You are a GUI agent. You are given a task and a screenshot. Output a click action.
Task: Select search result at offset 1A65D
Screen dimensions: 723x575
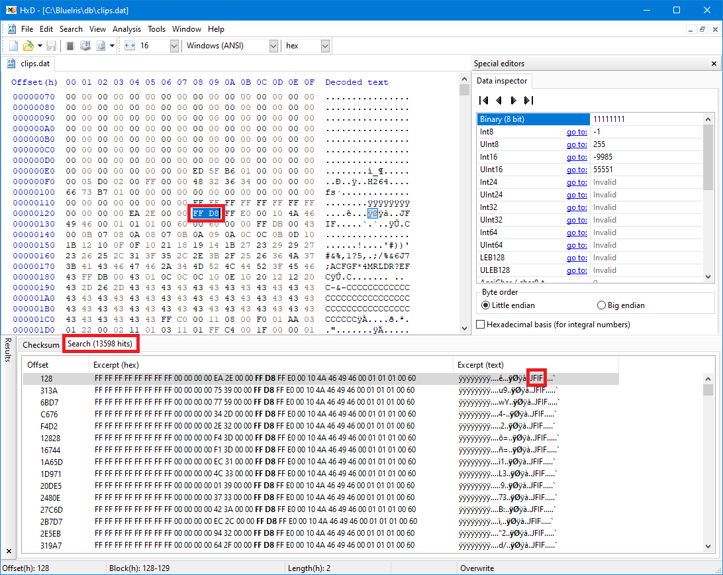(320, 462)
